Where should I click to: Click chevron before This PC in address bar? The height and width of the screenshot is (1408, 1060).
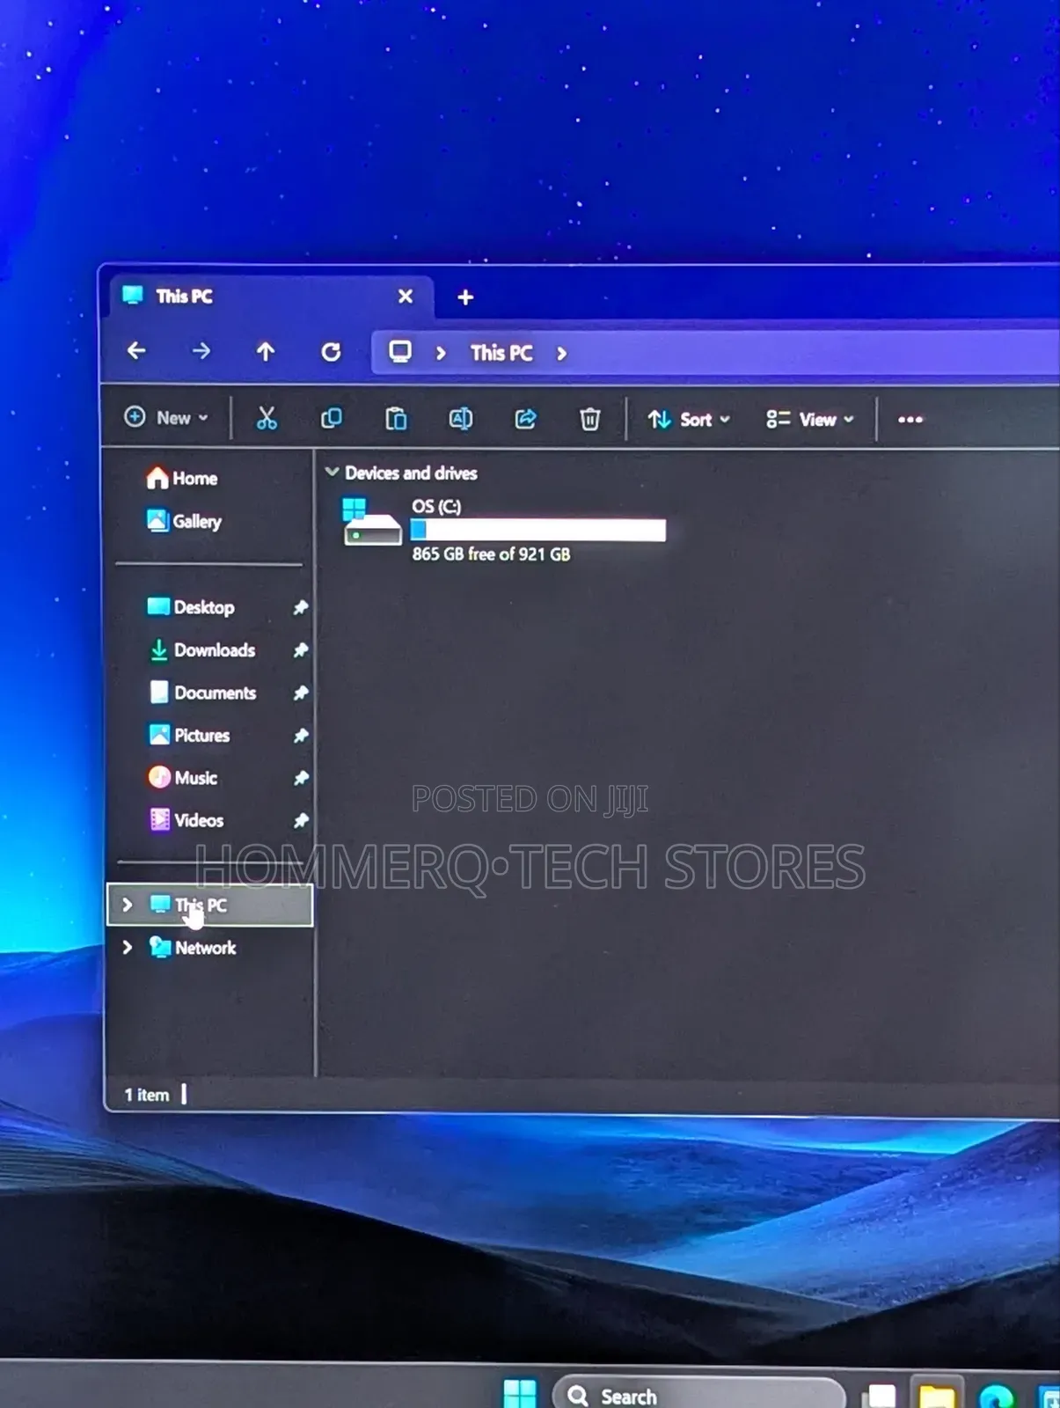441,353
